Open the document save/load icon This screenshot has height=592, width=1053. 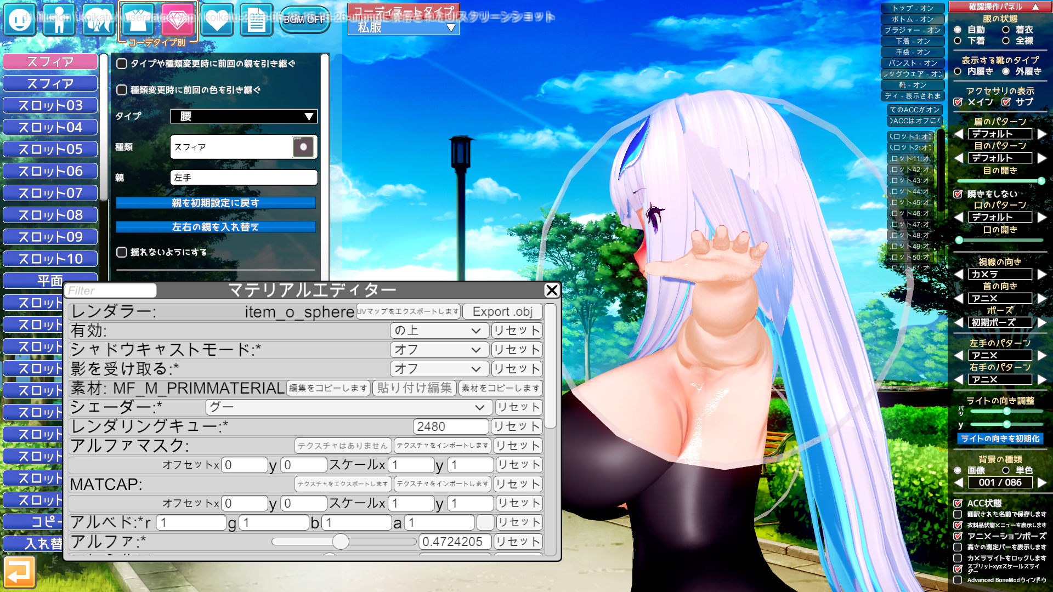click(x=256, y=20)
